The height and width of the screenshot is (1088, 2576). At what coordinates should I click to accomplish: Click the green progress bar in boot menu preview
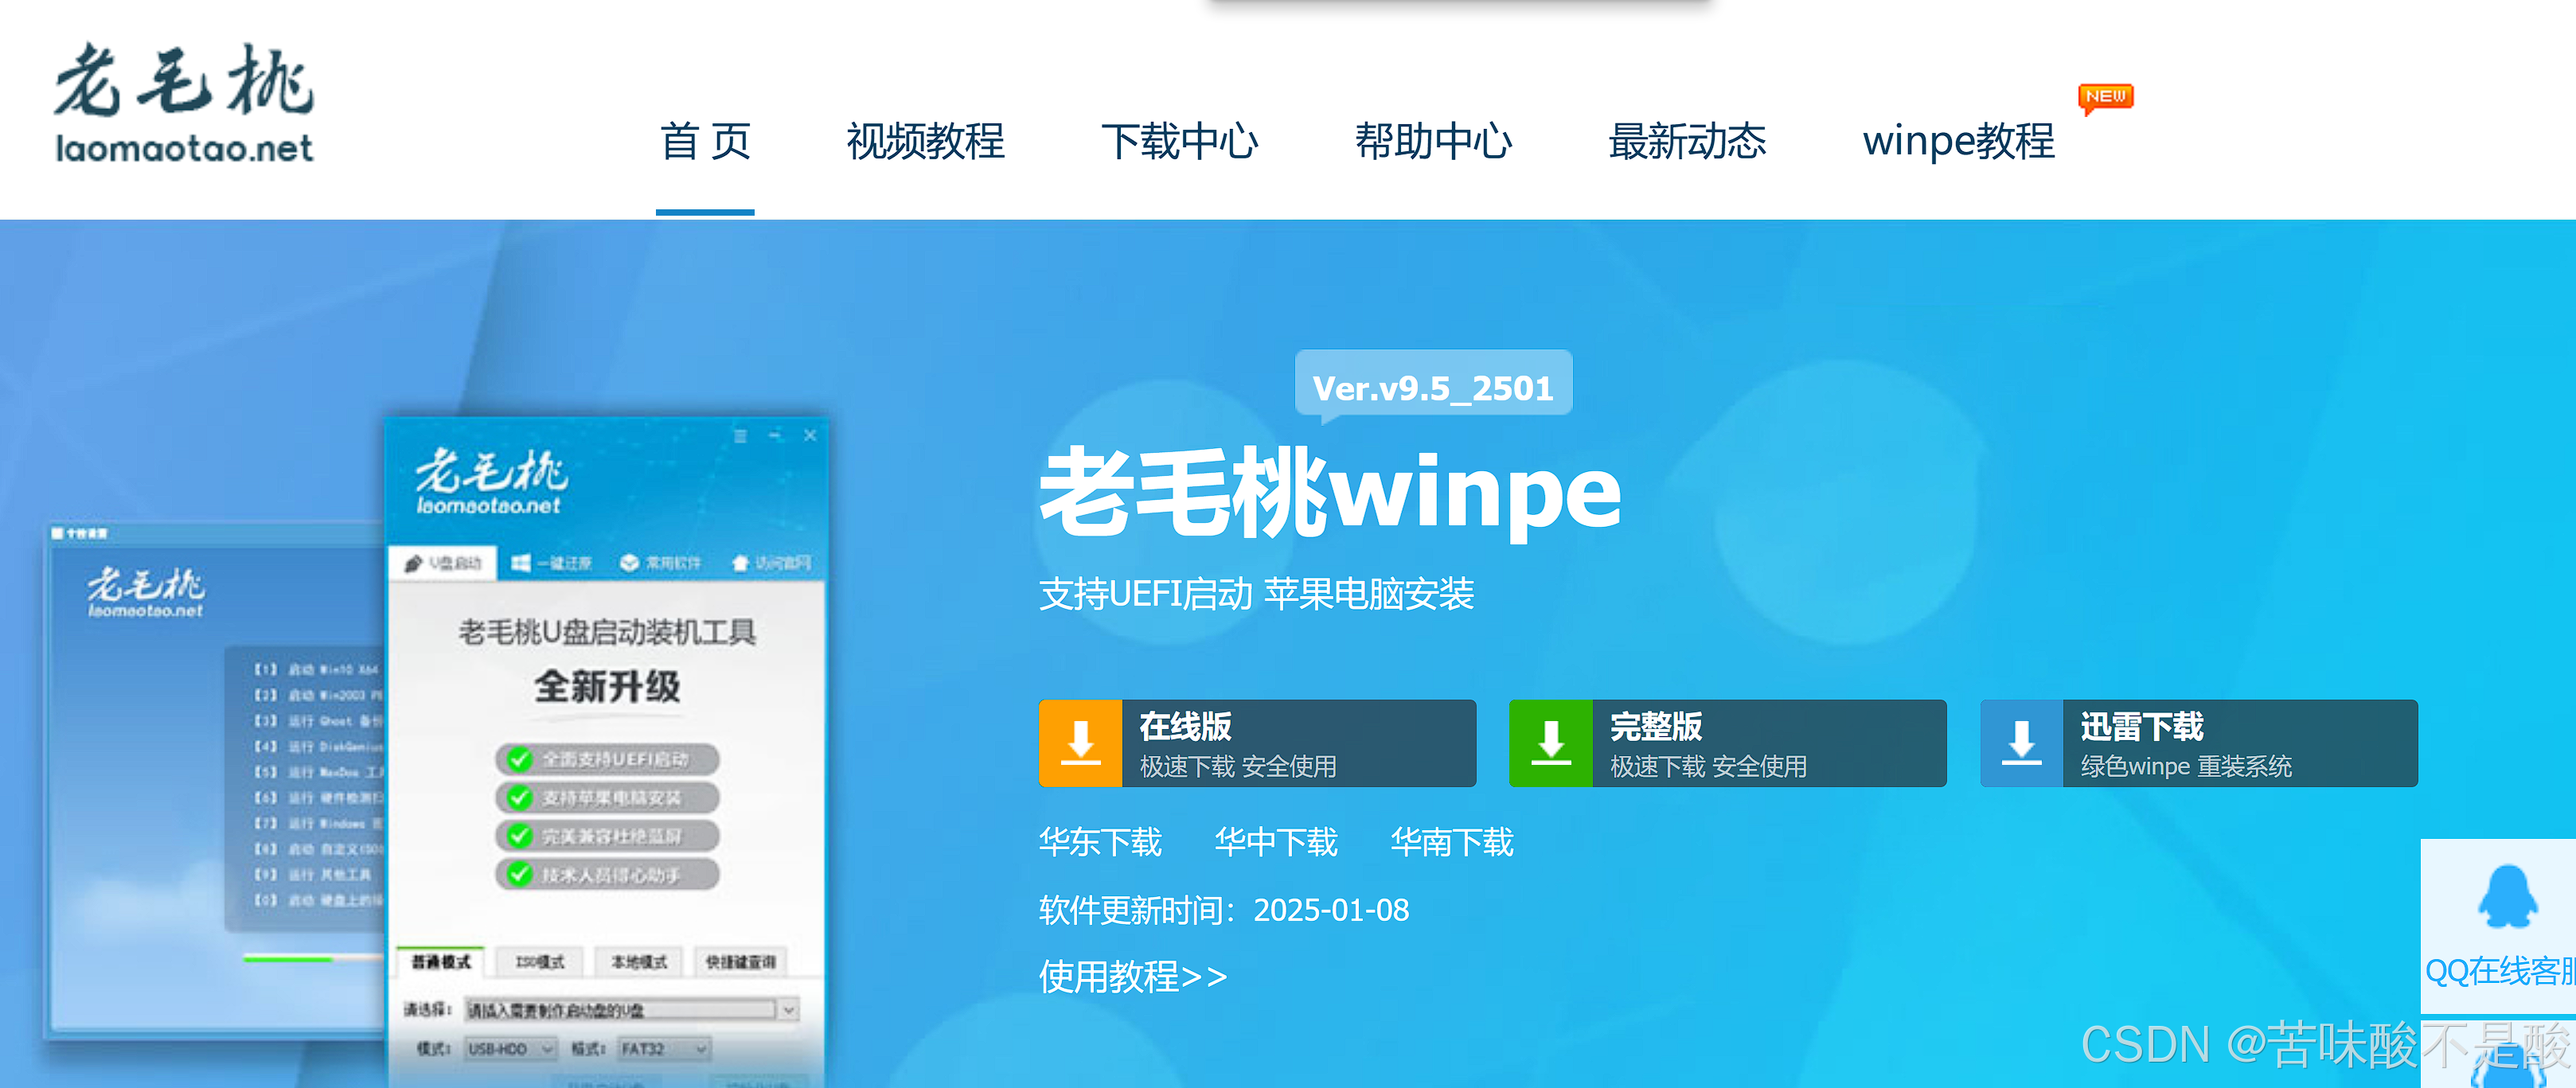click(288, 958)
